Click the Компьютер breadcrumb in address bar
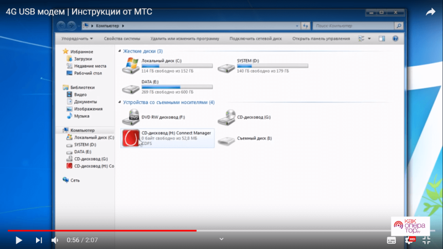This screenshot has height=249, width=443. (107, 25)
